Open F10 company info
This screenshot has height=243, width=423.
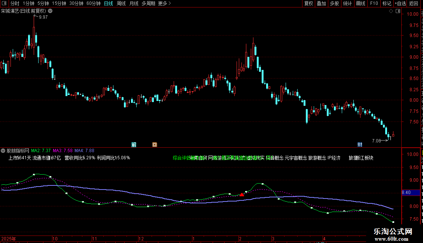click(x=374, y=3)
